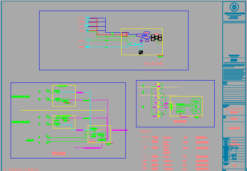Viewport: 247px width, 171px height.
Task: Select the long yellow horizontal line in bottom-left diagram
Action: click(63, 110)
